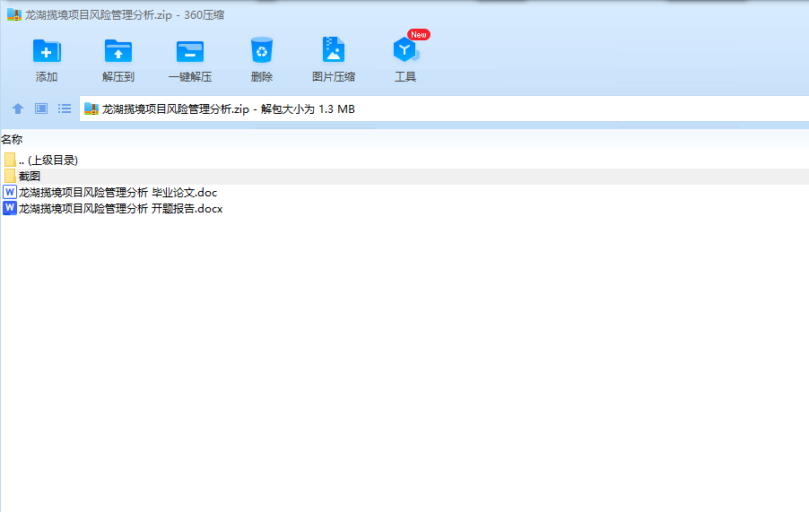
Task: Select the 截图 folder icon
Action: [10, 177]
